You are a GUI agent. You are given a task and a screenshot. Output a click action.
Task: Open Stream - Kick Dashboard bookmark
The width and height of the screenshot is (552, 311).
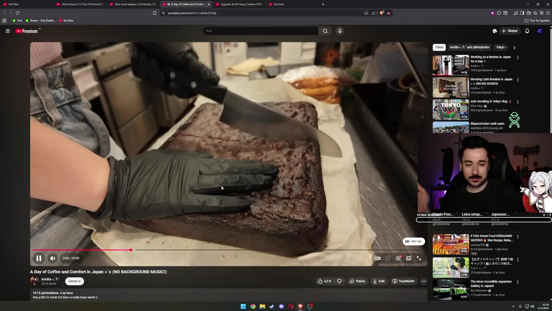point(41,20)
